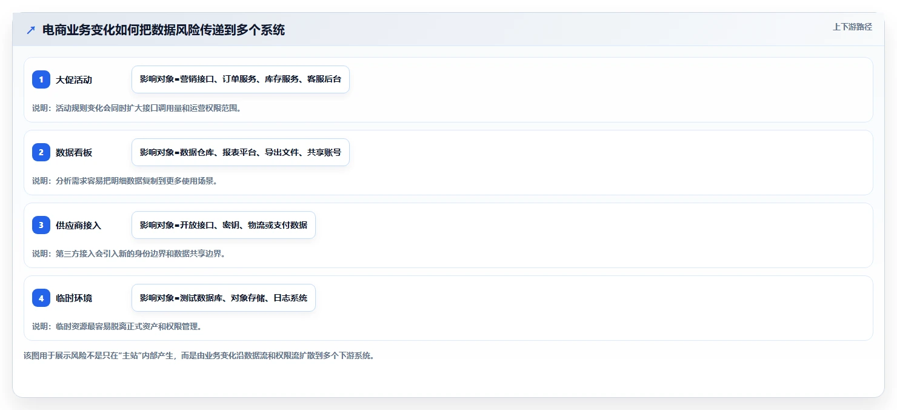This screenshot has width=897, height=410.
Task: Click the number 1 badge for 大促活动
Action: pyautogui.click(x=41, y=79)
